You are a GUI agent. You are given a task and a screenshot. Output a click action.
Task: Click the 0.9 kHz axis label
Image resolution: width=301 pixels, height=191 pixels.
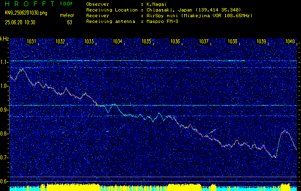coord(3,110)
